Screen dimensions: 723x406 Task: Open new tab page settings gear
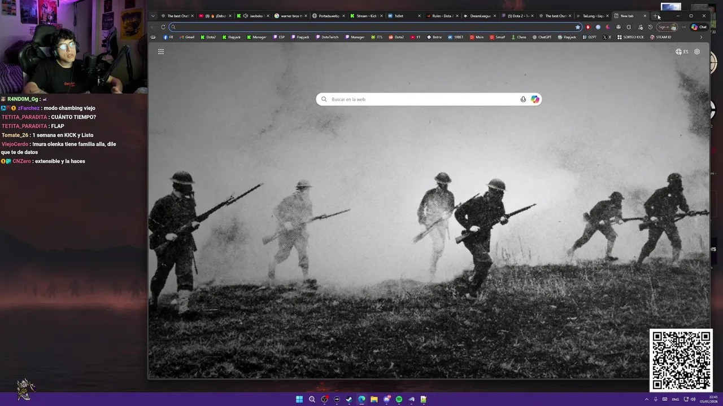coord(697,51)
